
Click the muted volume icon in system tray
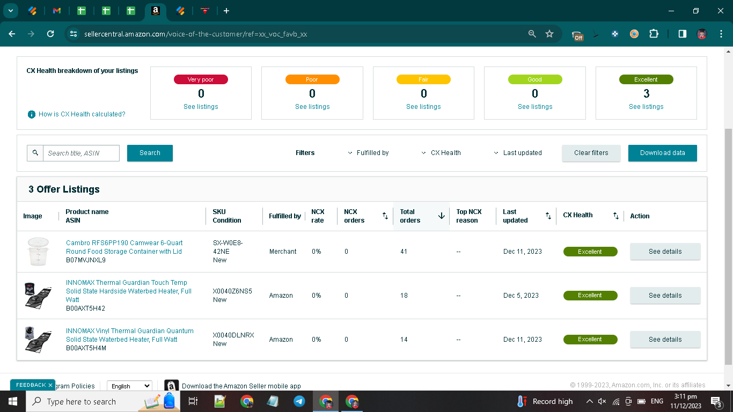coord(602,401)
